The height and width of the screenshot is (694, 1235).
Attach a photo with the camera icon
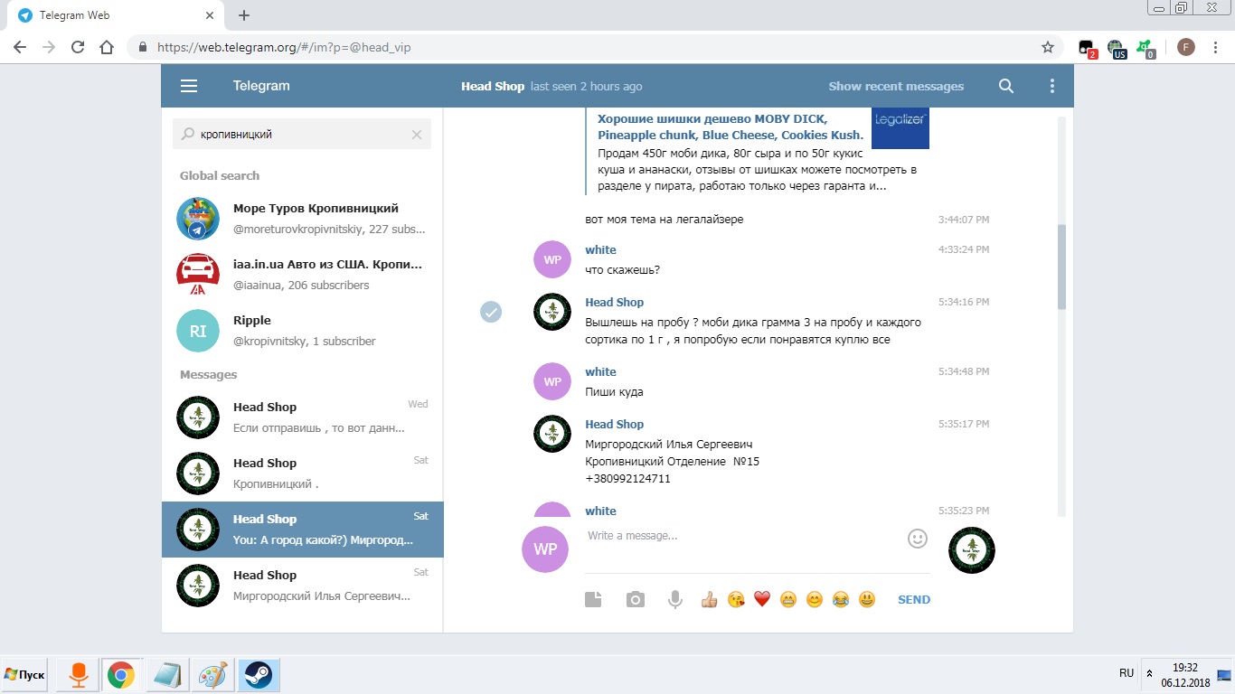coord(636,599)
